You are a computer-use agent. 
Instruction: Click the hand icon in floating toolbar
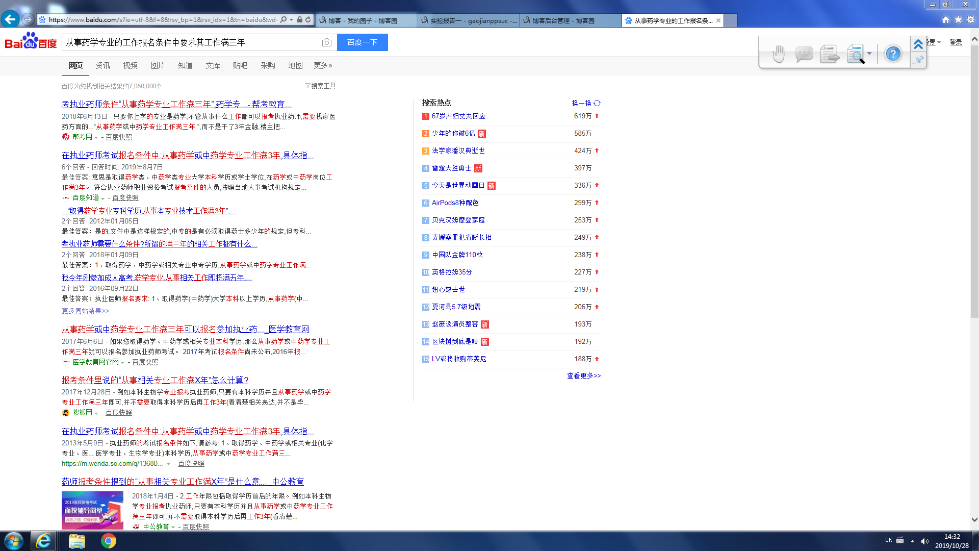[778, 54]
